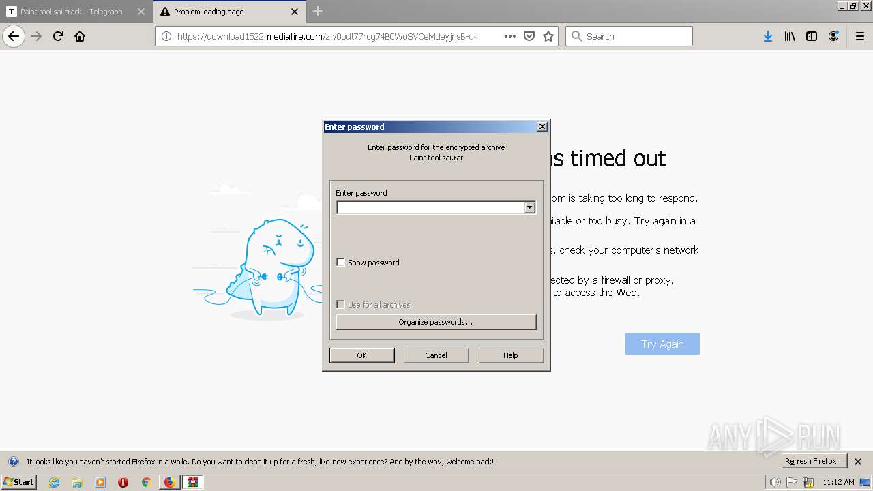Open the Firefox home page icon
This screenshot has height=491, width=873.
(80, 36)
